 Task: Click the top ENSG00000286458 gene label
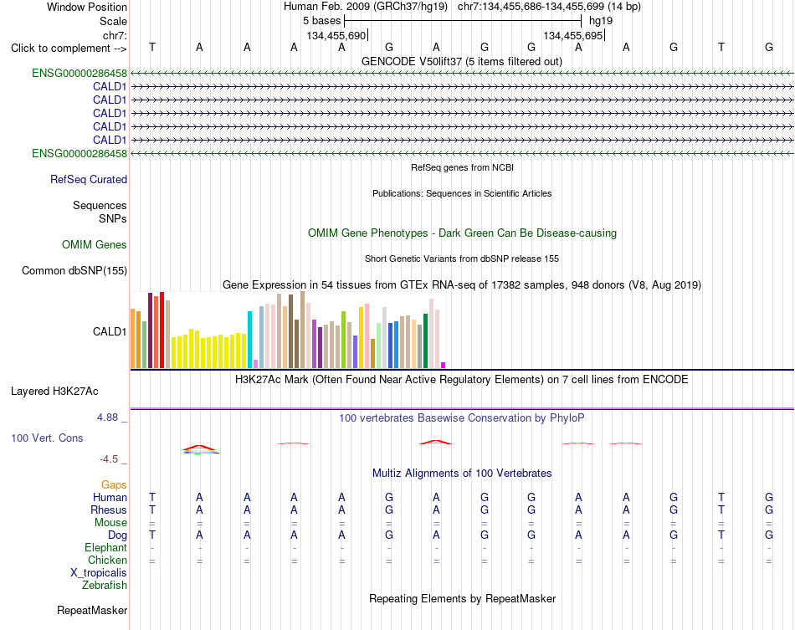click(x=79, y=73)
